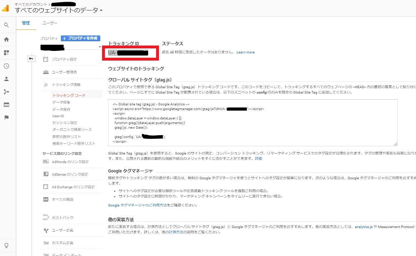Open the Audience person icon
The image size is (416, 256).
(x=6, y=79)
